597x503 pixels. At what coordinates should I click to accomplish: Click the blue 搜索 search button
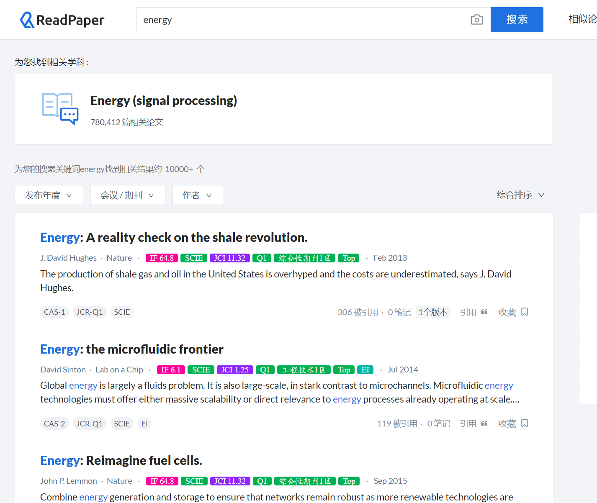pyautogui.click(x=517, y=20)
